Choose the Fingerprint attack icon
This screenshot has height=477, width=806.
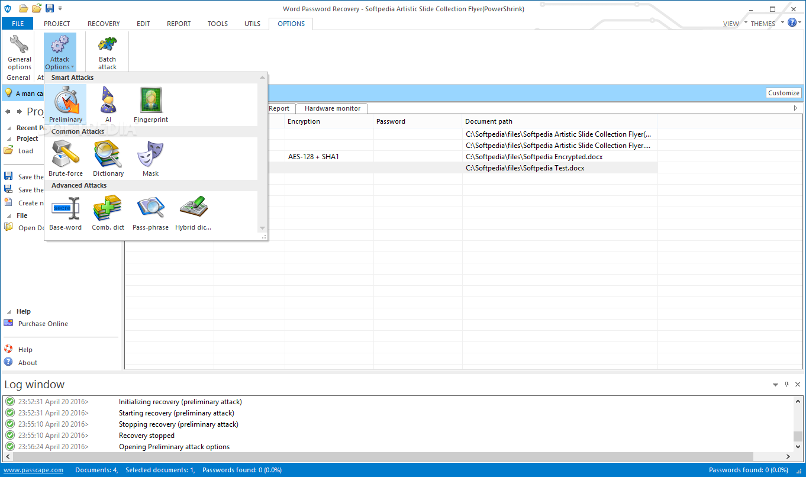(x=151, y=105)
